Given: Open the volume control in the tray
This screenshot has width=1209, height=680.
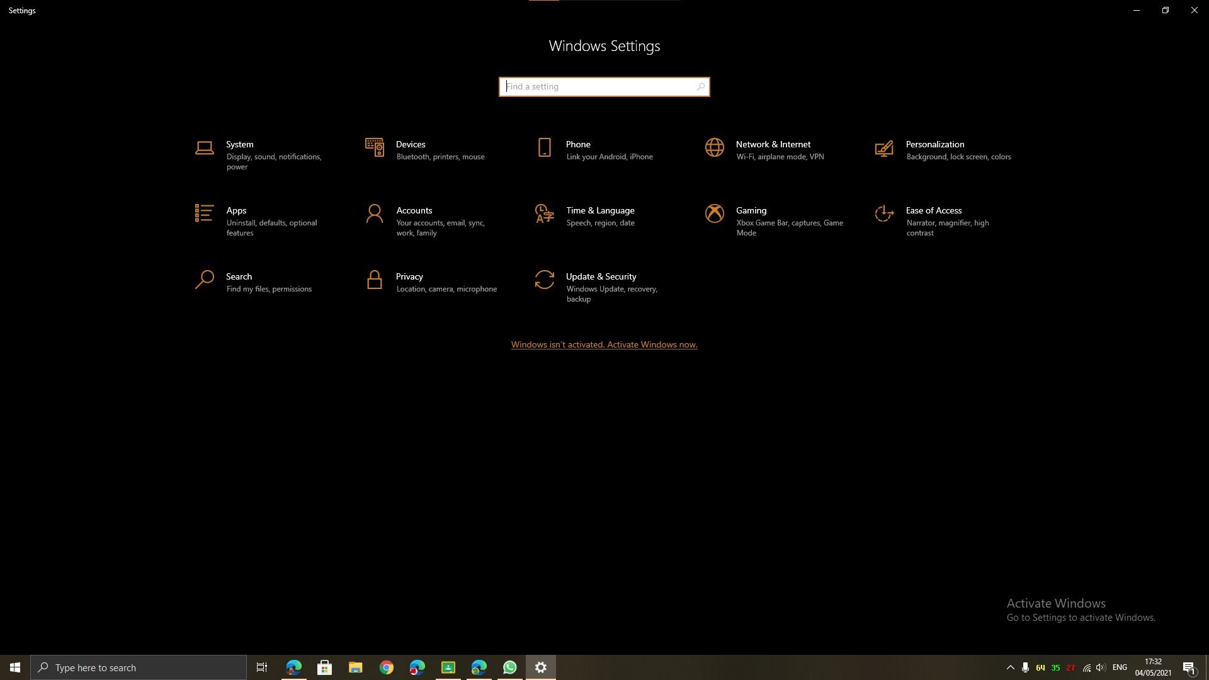Looking at the screenshot, I should (x=1101, y=667).
